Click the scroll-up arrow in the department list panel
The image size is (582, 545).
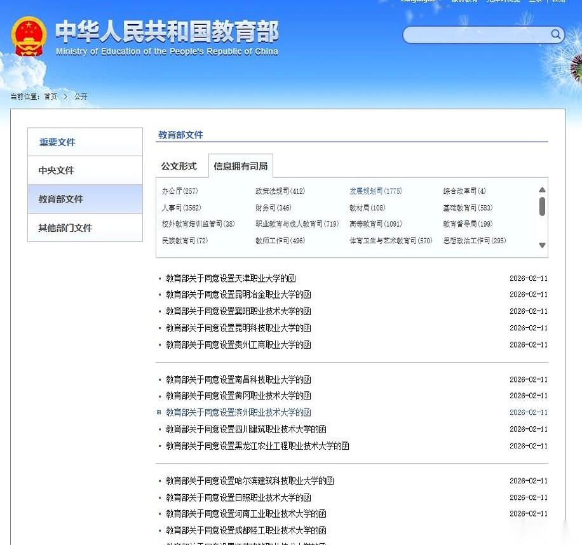tap(541, 189)
